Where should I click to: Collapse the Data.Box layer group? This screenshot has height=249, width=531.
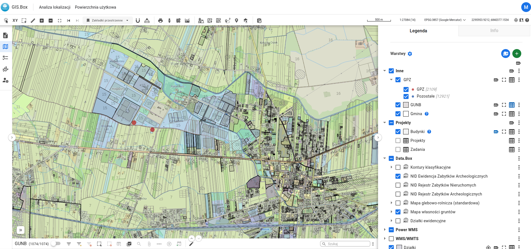click(x=385, y=158)
